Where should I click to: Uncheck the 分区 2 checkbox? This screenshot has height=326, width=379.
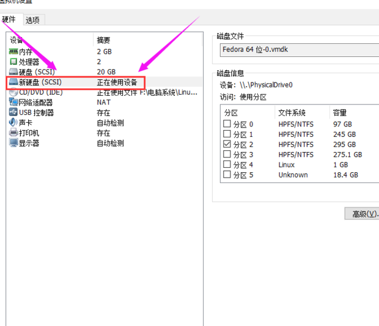[x=227, y=144]
